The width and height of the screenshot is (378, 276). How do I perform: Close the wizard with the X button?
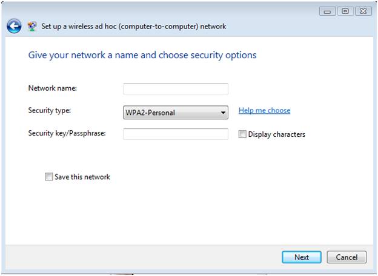pyautogui.click(x=363, y=11)
